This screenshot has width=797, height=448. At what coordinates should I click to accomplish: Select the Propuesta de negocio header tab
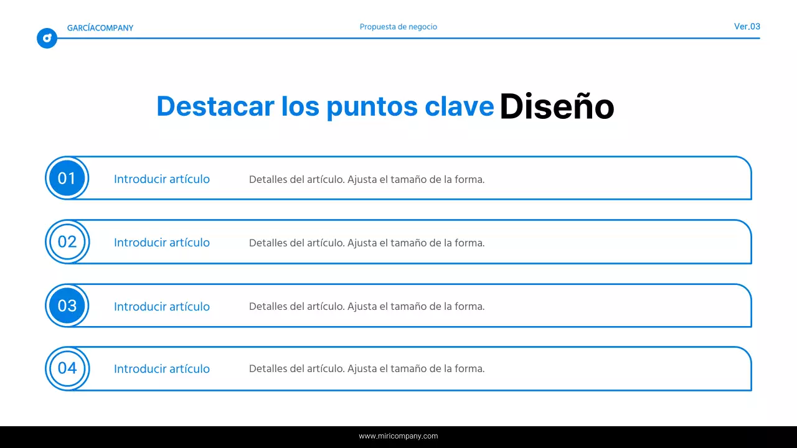click(x=398, y=27)
